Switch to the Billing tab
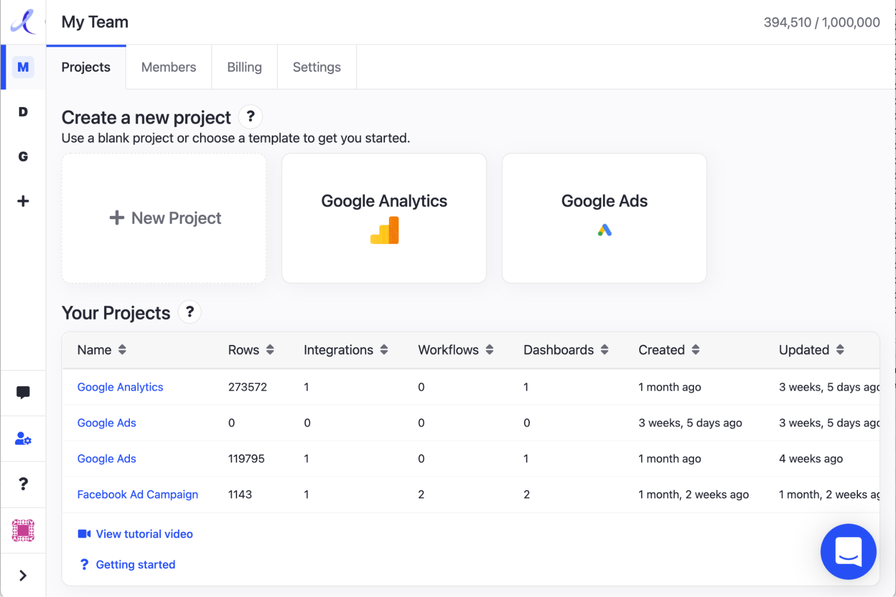This screenshot has width=896, height=597. tap(244, 67)
